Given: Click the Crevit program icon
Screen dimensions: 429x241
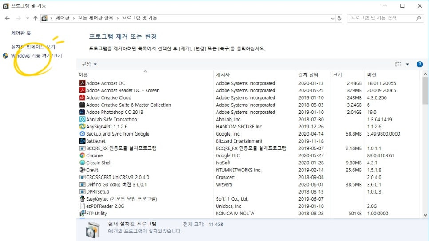Looking at the screenshot, I should 82,170.
